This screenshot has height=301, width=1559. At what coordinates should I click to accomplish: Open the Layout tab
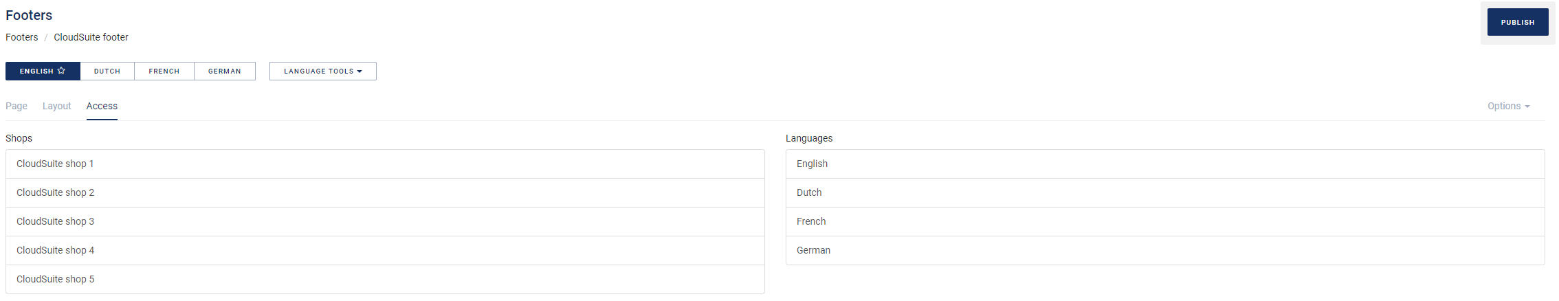click(x=56, y=106)
